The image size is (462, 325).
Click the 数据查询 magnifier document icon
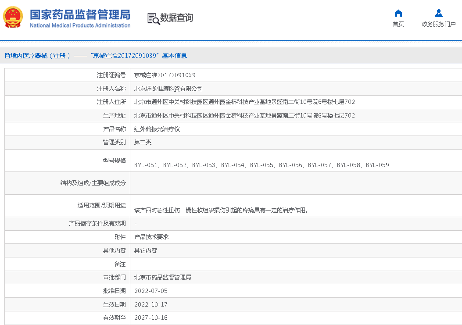[x=154, y=18]
